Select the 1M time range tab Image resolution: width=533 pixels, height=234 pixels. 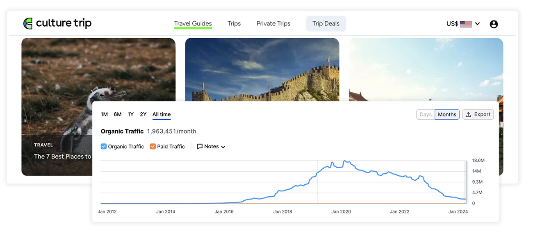tap(104, 114)
